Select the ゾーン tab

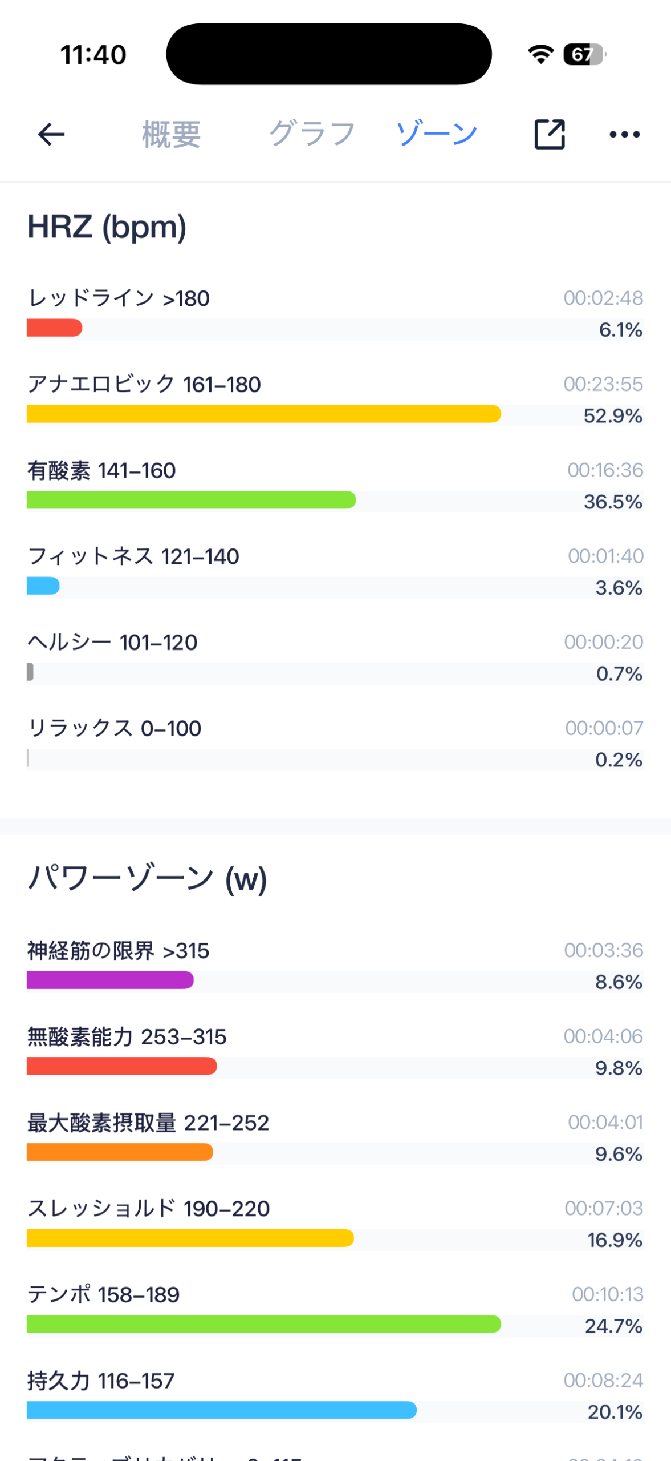437,135
